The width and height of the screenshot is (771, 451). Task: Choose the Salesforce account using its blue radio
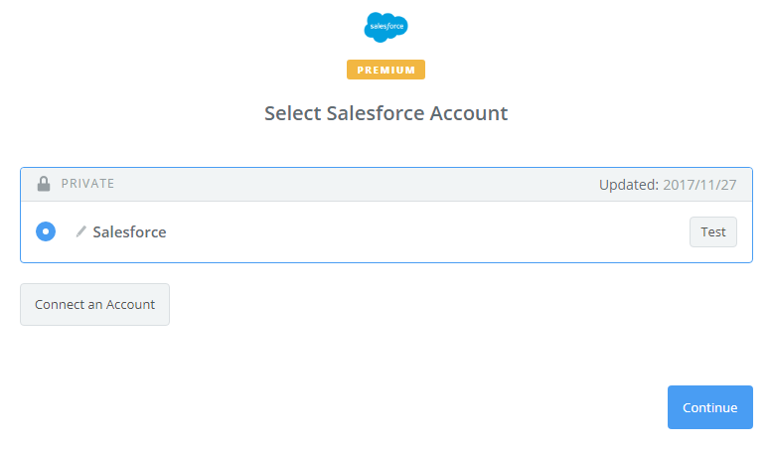coord(46,231)
